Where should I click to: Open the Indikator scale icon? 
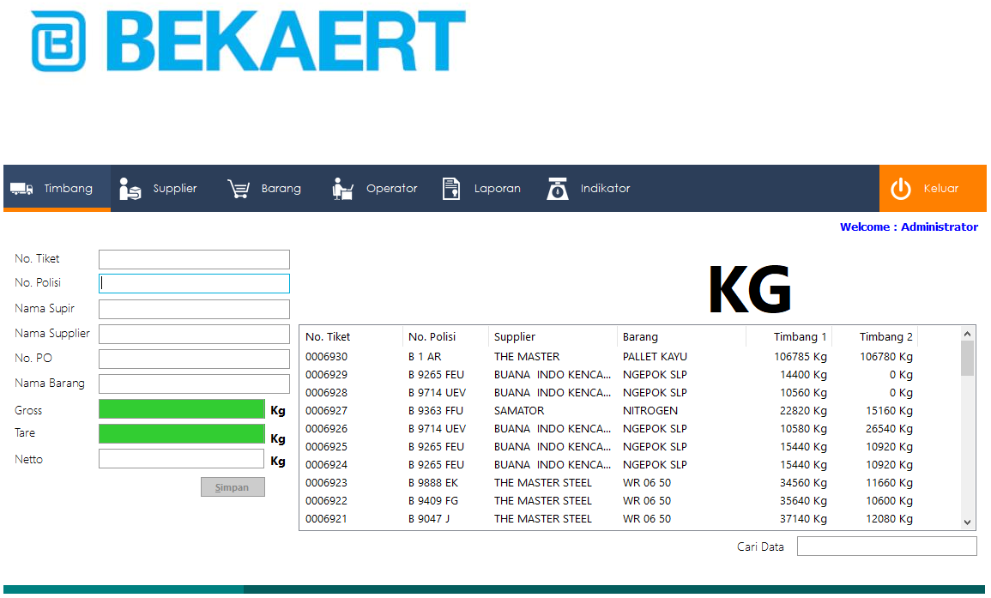pos(558,189)
